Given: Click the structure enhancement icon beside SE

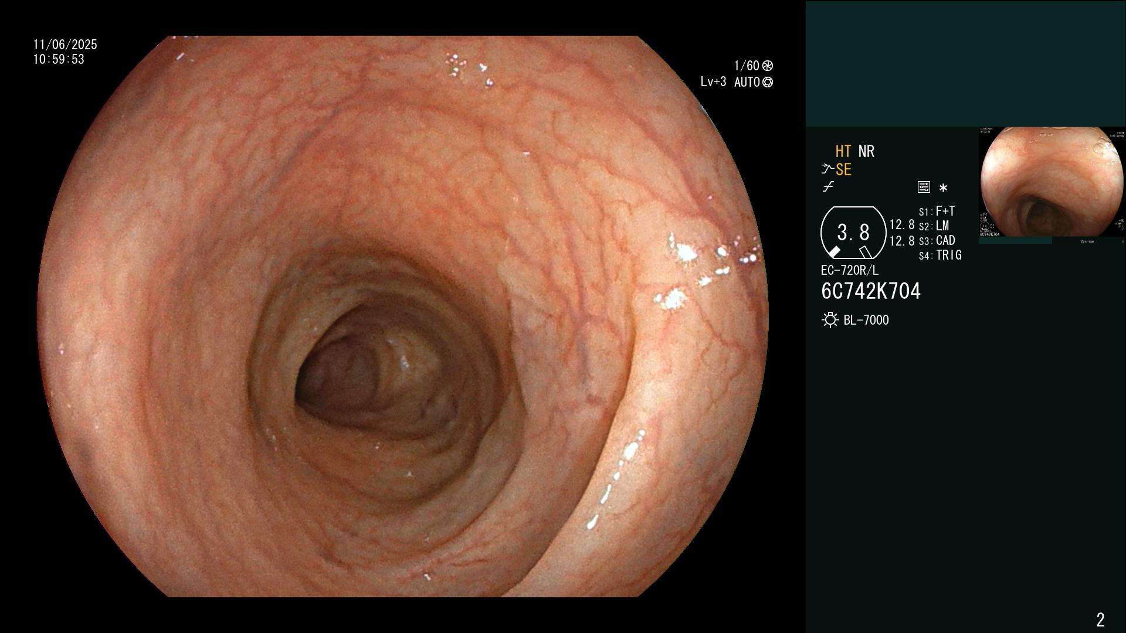Looking at the screenshot, I should pyautogui.click(x=827, y=169).
